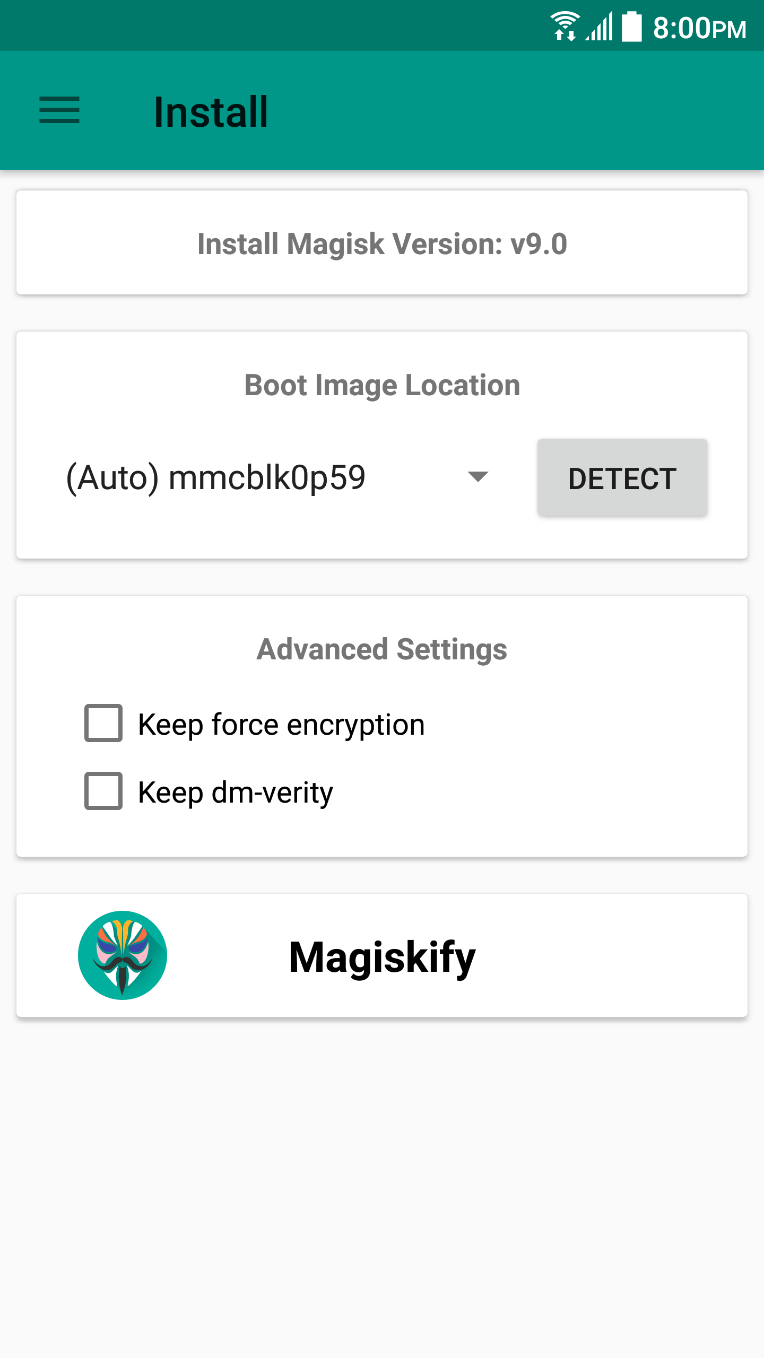
Task: Enable Keep force encryption checkbox
Action: click(x=103, y=723)
